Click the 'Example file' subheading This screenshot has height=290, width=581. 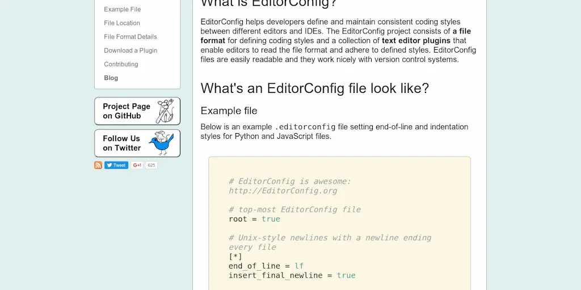tap(229, 110)
